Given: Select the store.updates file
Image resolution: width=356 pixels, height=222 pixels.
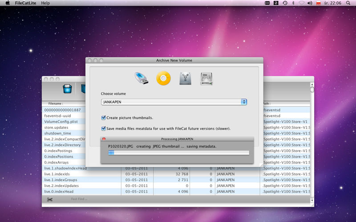Looking at the screenshot, I should coord(56,127).
